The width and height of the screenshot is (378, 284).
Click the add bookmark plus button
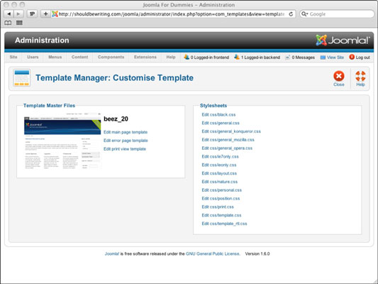tap(45, 14)
